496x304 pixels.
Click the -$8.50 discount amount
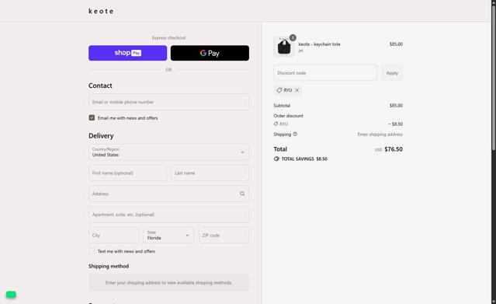tap(395, 124)
